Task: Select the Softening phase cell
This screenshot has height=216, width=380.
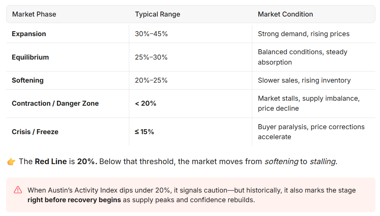Action: [x=28, y=80]
